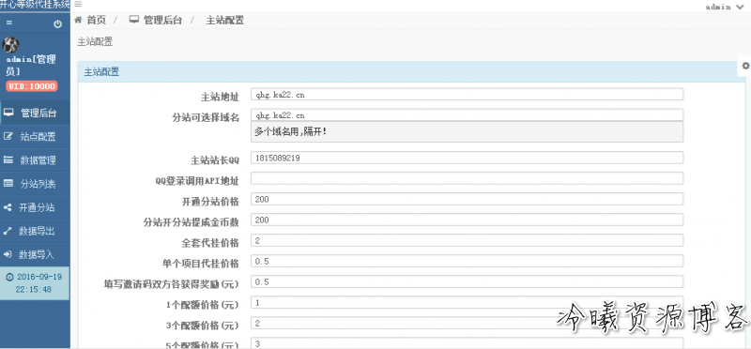This screenshot has width=751, height=349.
Task: Click edit icon beside 站点配置
Action: (8, 136)
